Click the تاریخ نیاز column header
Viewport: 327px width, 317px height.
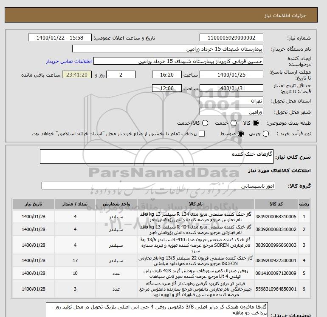pos(34,204)
